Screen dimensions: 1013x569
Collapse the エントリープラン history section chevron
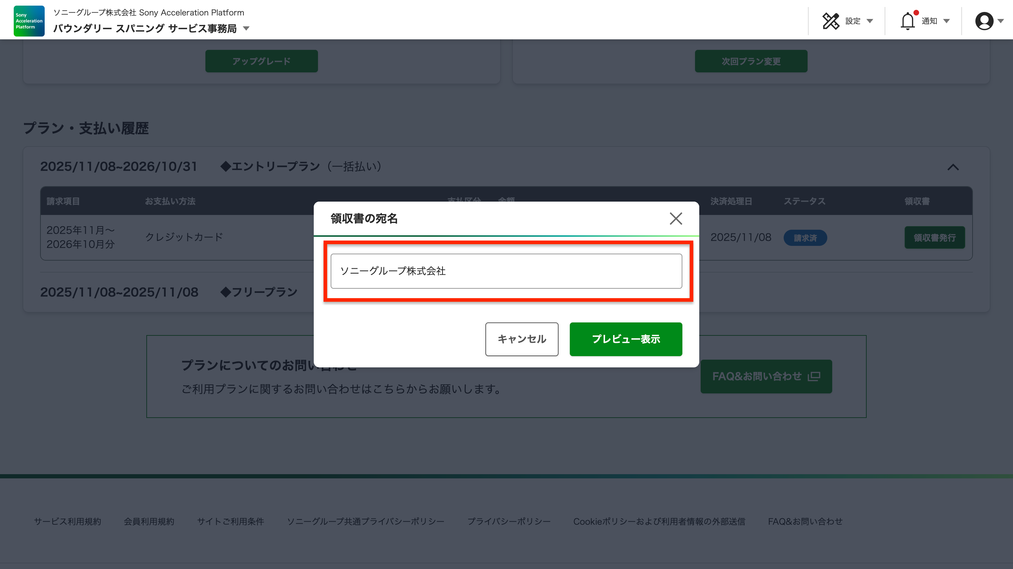click(953, 167)
